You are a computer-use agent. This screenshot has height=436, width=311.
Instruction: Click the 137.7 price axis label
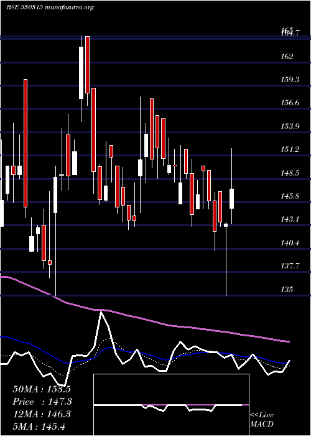pos(290,266)
